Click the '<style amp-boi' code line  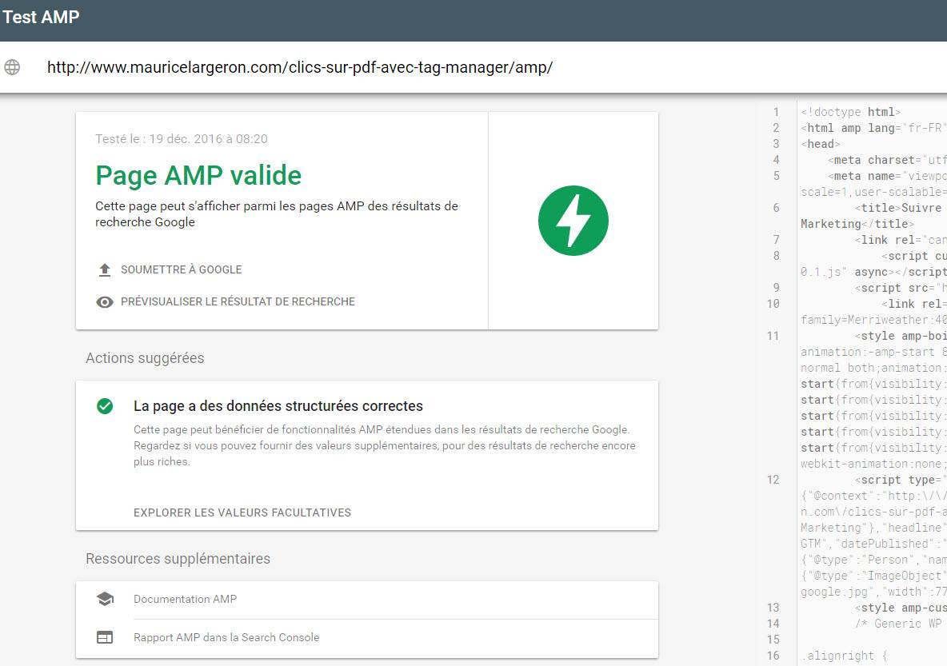click(901, 336)
